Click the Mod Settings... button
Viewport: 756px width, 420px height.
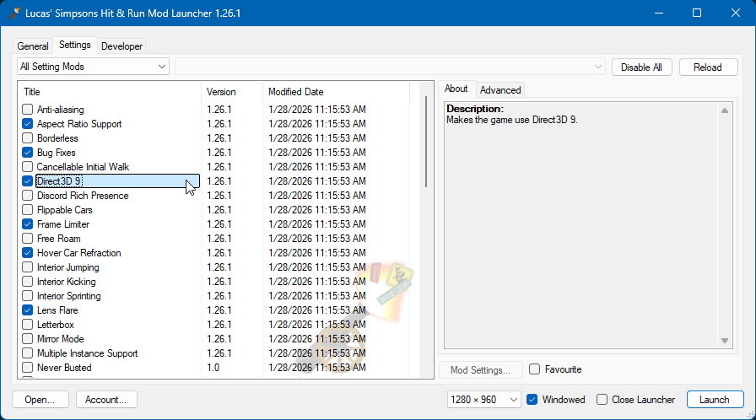pyautogui.click(x=480, y=370)
